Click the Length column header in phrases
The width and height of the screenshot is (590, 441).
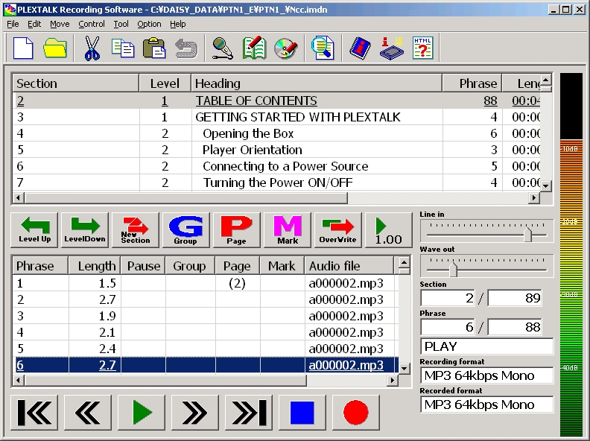coord(94,266)
